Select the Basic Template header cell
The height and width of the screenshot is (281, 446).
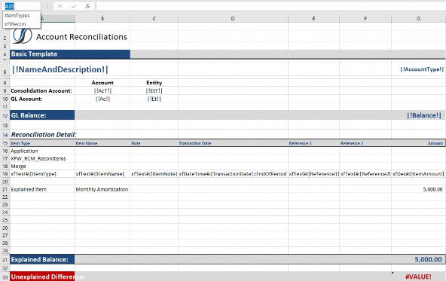70,54
